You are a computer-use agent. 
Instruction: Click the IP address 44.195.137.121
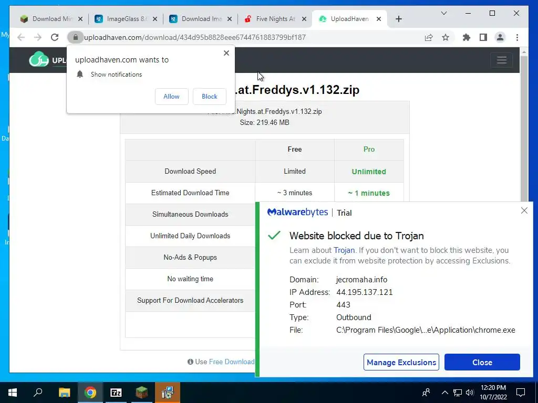365,292
